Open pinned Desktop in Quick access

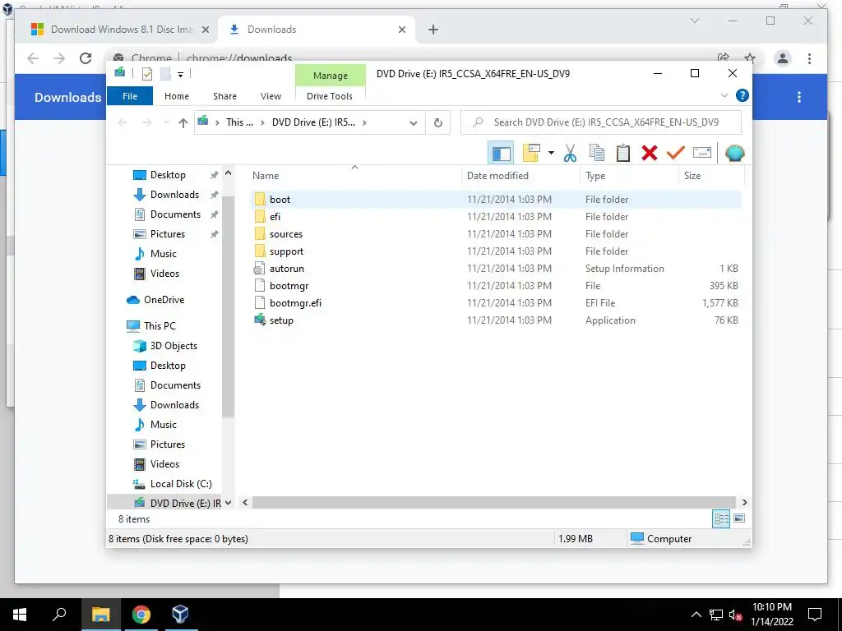coord(168,175)
